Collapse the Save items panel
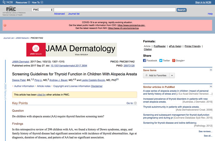 coord(211,70)
